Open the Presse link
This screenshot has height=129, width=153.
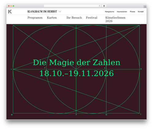[132, 12]
